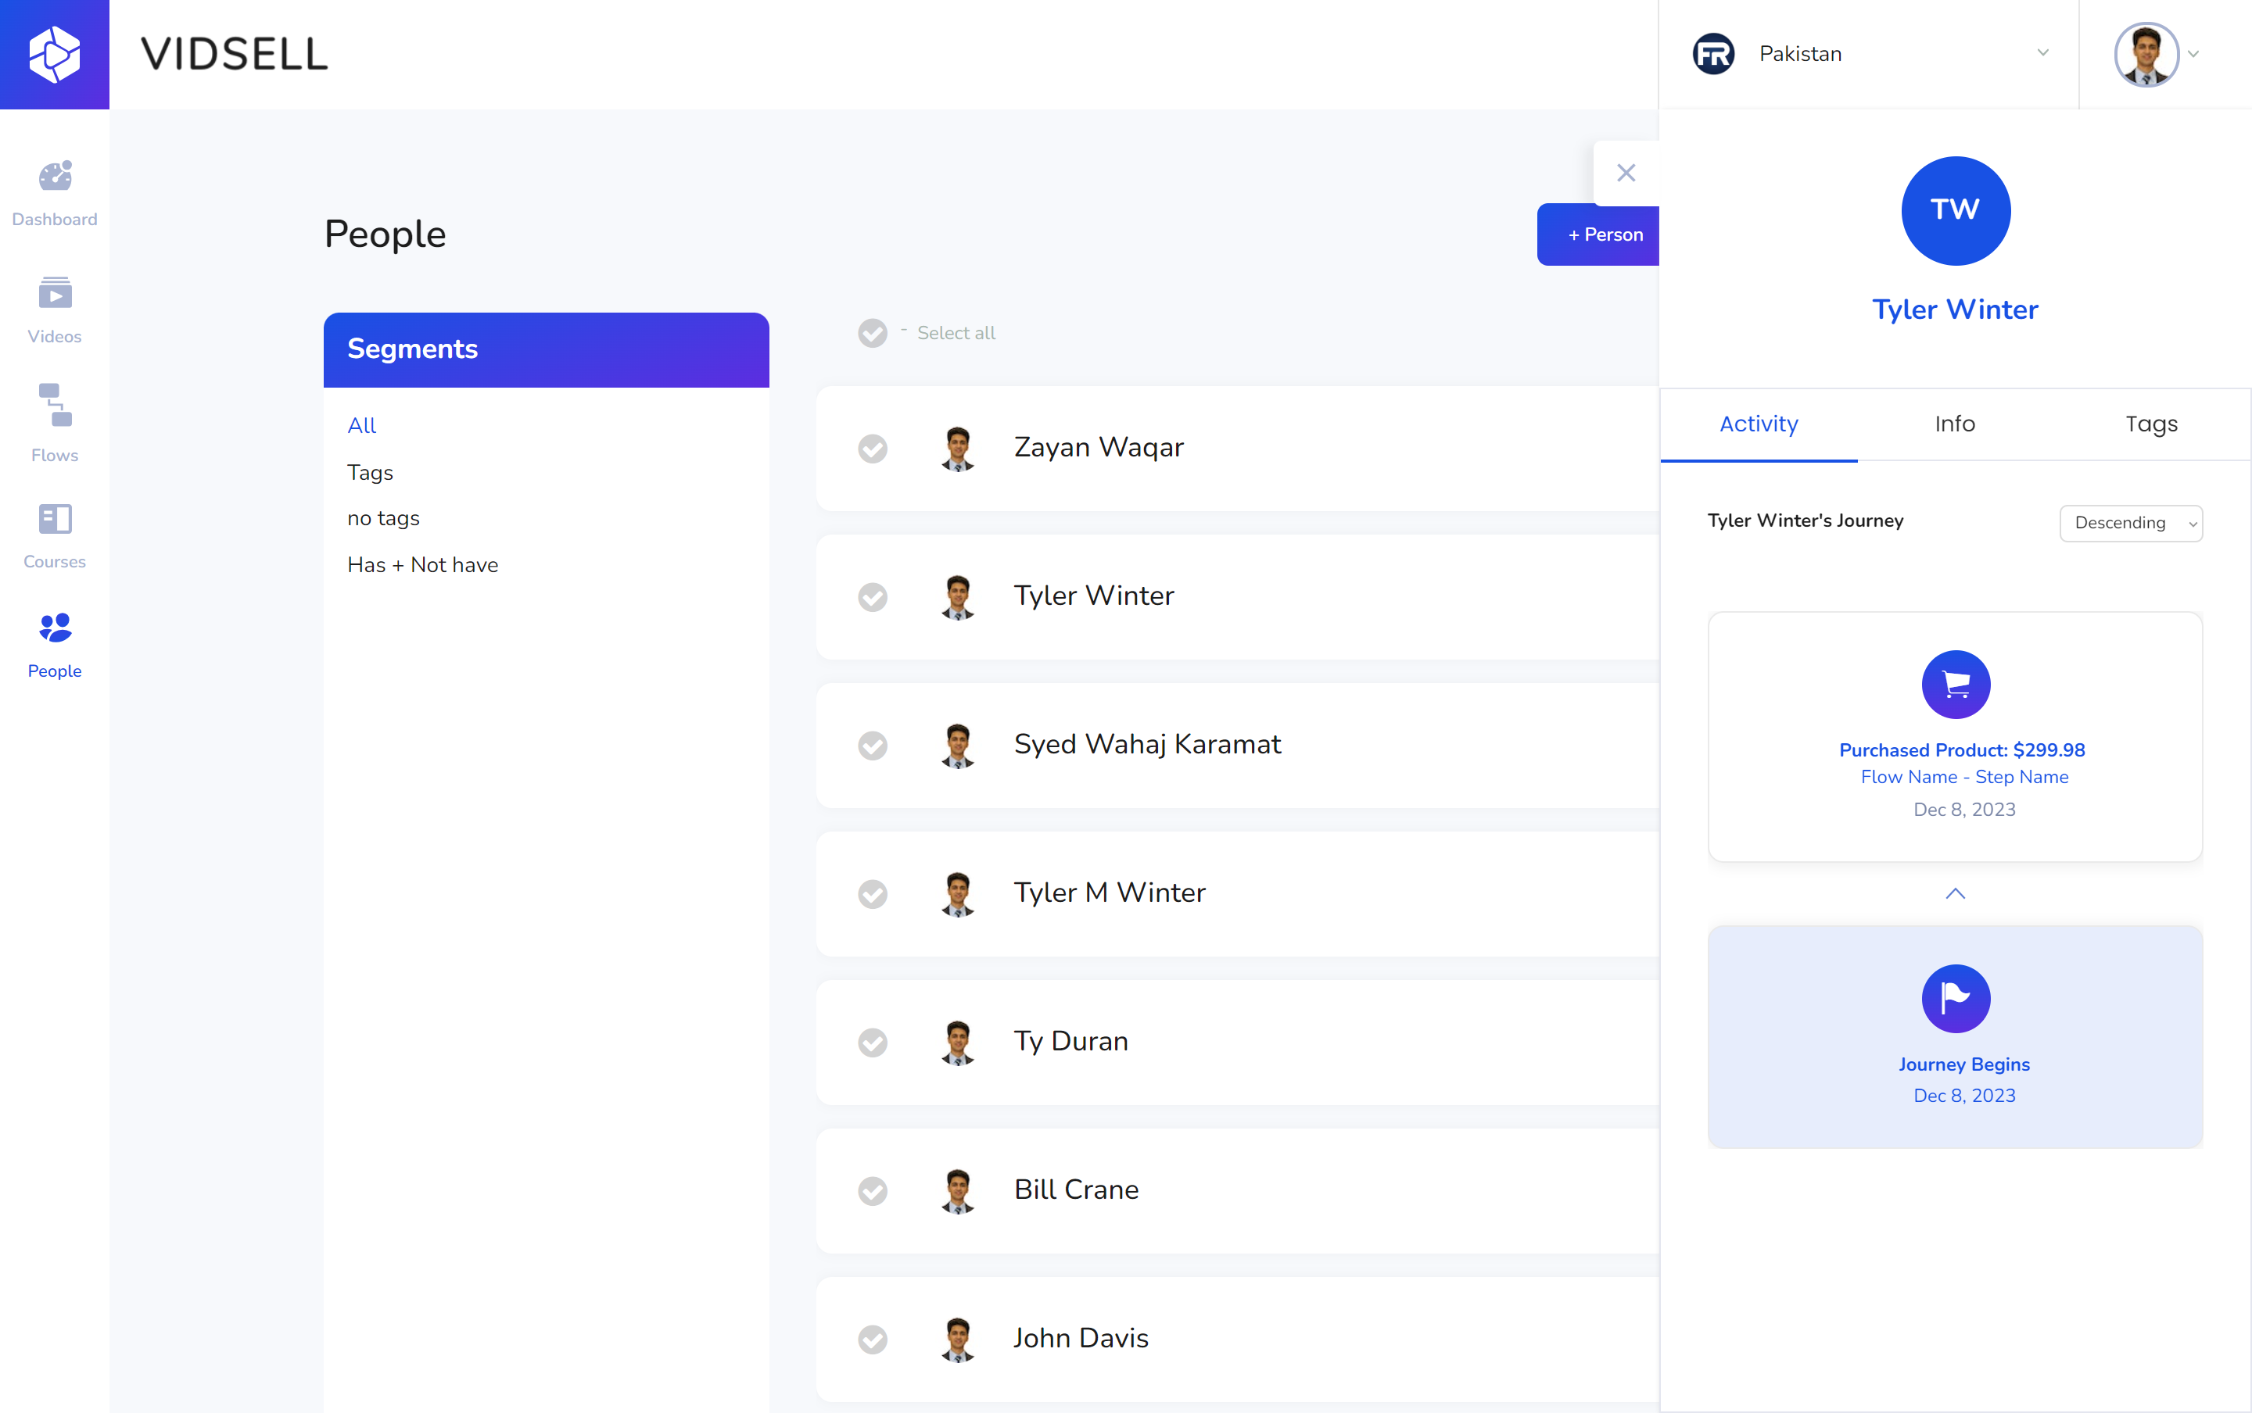This screenshot has width=2252, height=1413.
Task: Select the no tags segment
Action: pyautogui.click(x=383, y=519)
